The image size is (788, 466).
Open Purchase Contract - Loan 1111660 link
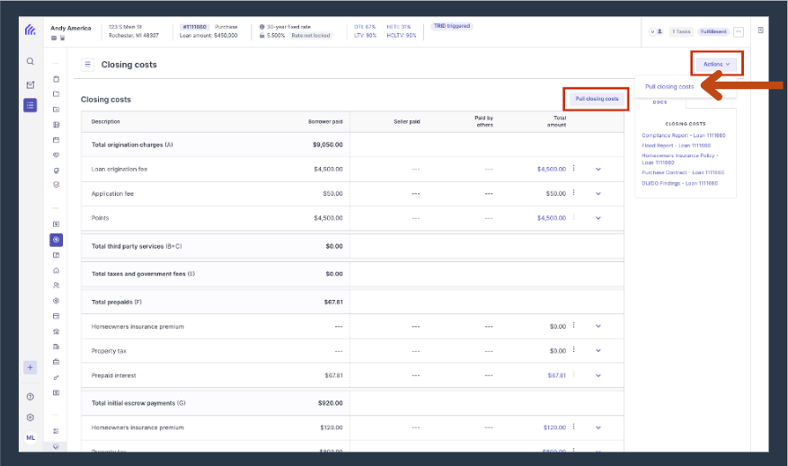tap(683, 172)
